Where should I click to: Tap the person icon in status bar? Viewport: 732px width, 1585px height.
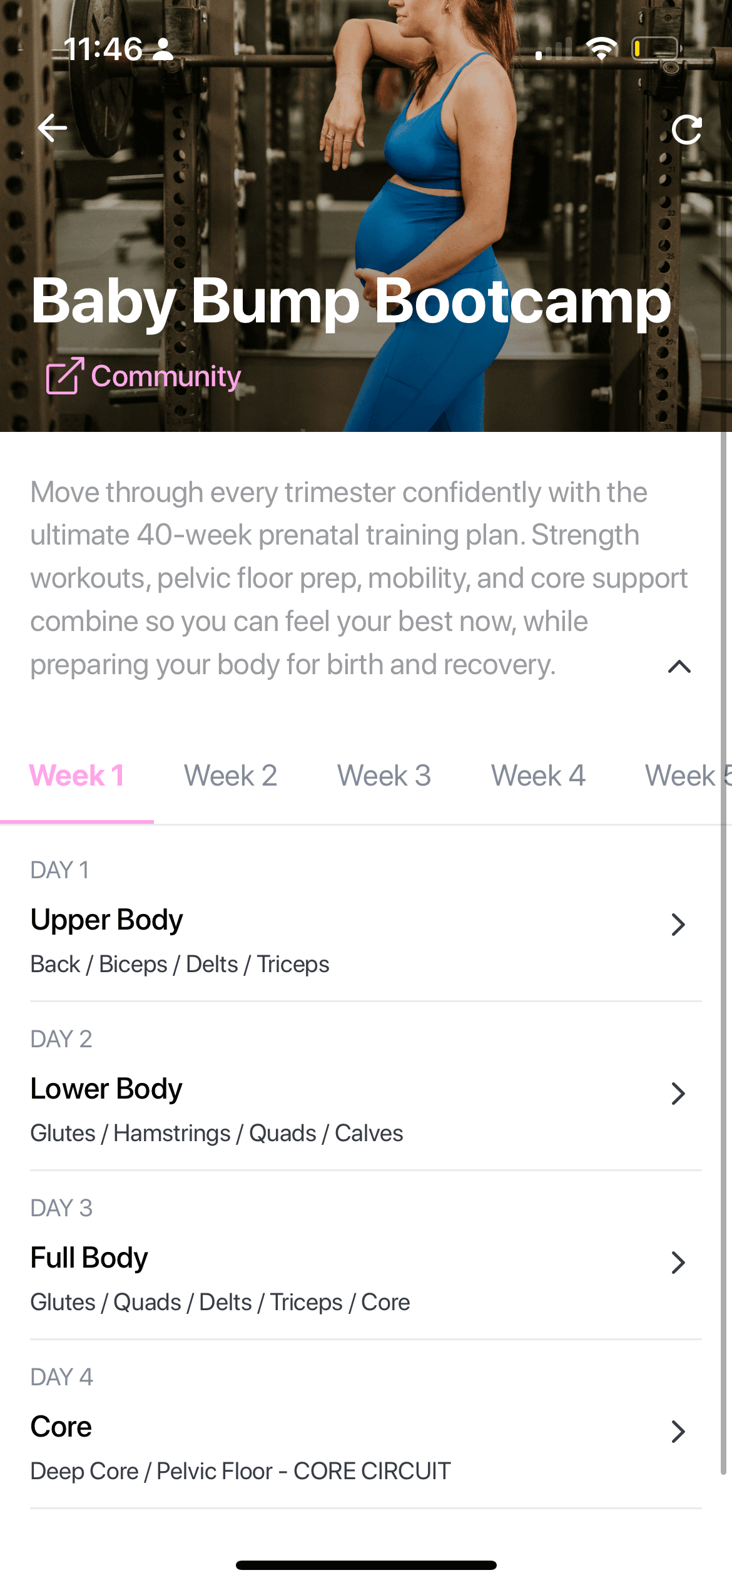click(x=163, y=49)
